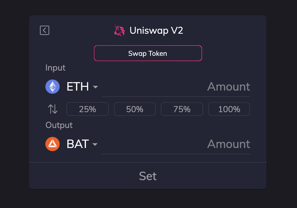Choose the 75% amount option
The width and height of the screenshot is (297, 208).
pyautogui.click(x=182, y=109)
